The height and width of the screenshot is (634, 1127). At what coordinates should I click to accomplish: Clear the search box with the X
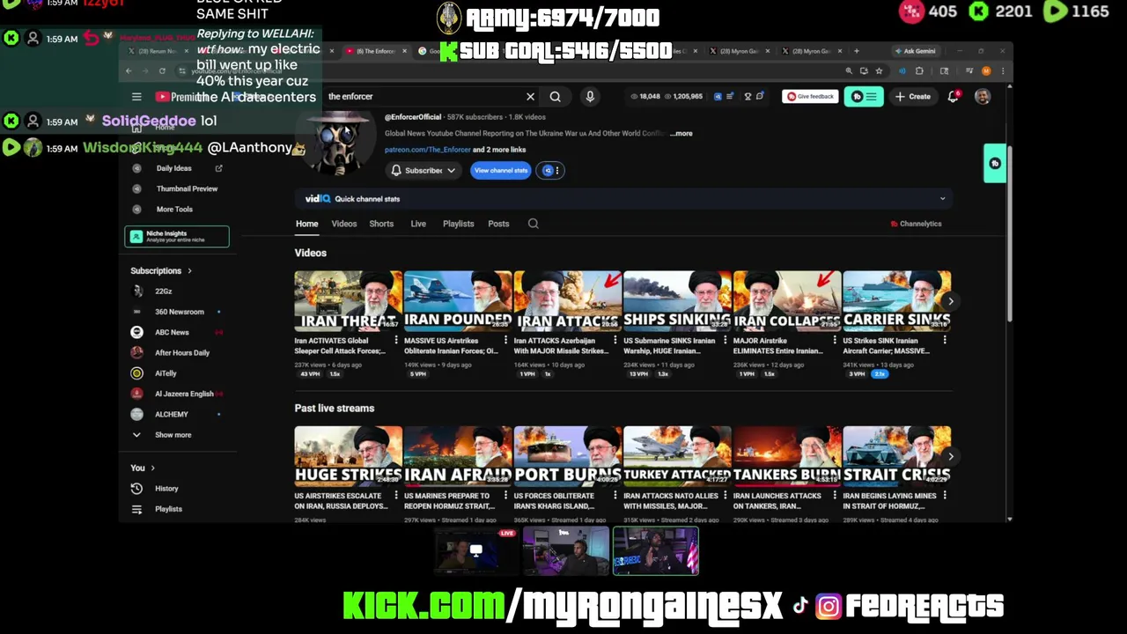click(530, 97)
